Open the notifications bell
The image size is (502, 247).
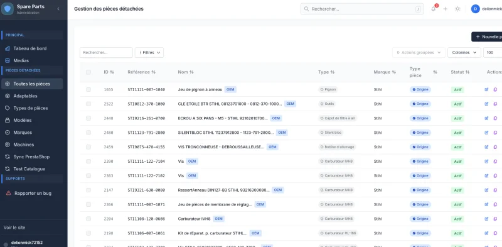[x=433, y=9]
